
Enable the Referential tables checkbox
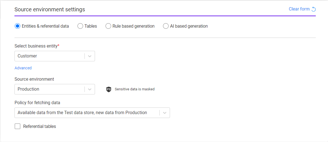pyautogui.click(x=17, y=127)
